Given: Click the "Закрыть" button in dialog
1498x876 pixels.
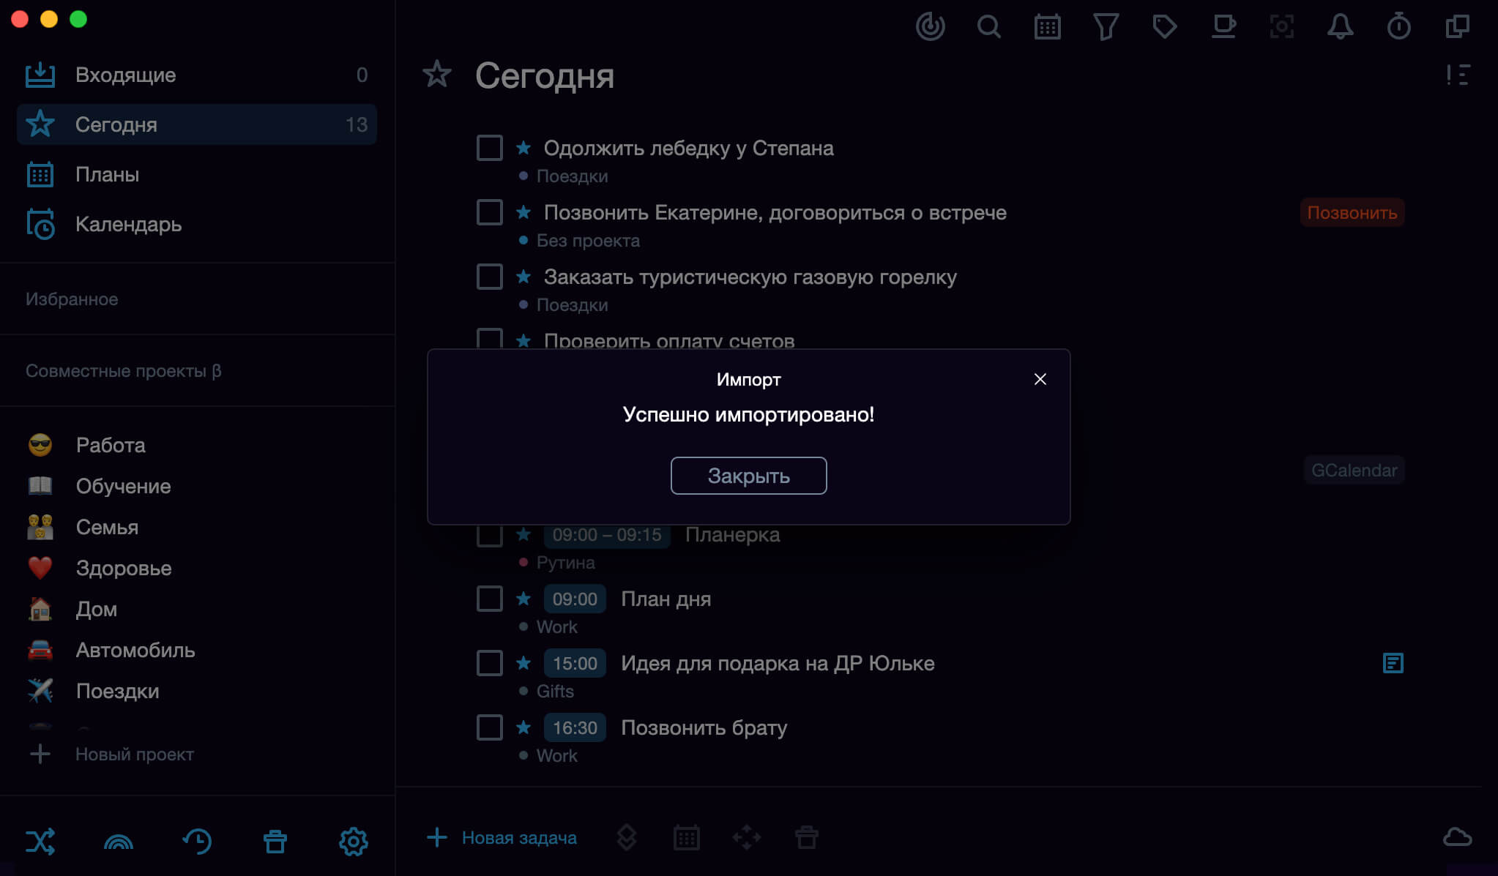Looking at the screenshot, I should pos(748,476).
